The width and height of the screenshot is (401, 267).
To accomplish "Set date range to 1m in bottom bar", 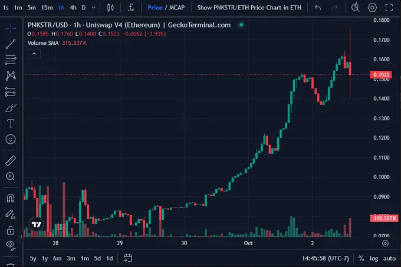I will tap(85, 258).
